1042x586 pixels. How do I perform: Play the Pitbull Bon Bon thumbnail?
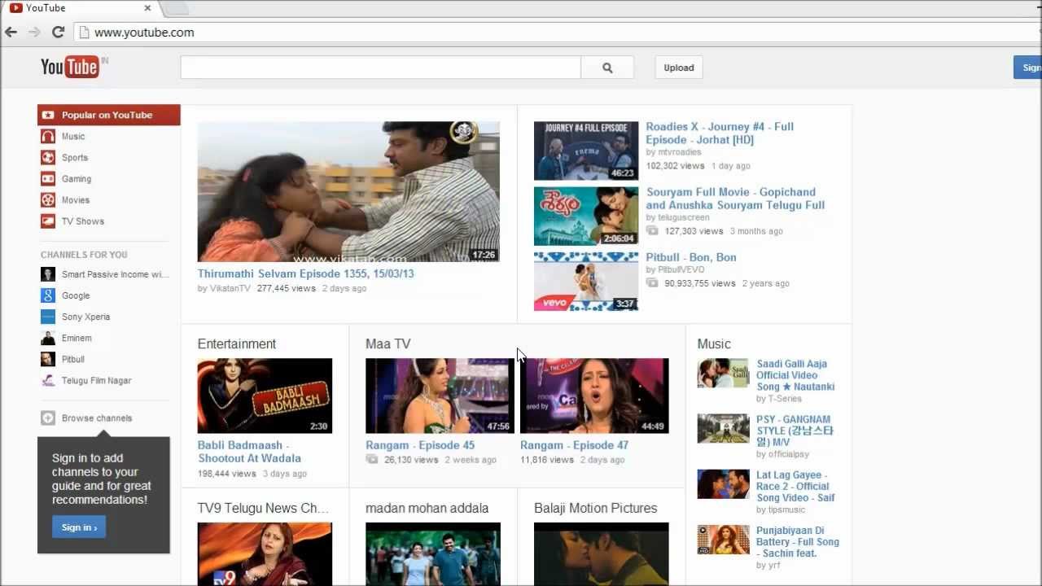[586, 281]
